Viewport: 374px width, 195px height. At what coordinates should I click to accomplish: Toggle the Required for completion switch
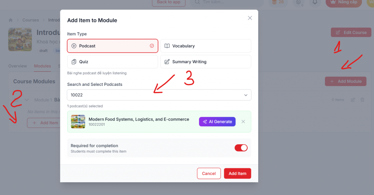[x=241, y=148]
